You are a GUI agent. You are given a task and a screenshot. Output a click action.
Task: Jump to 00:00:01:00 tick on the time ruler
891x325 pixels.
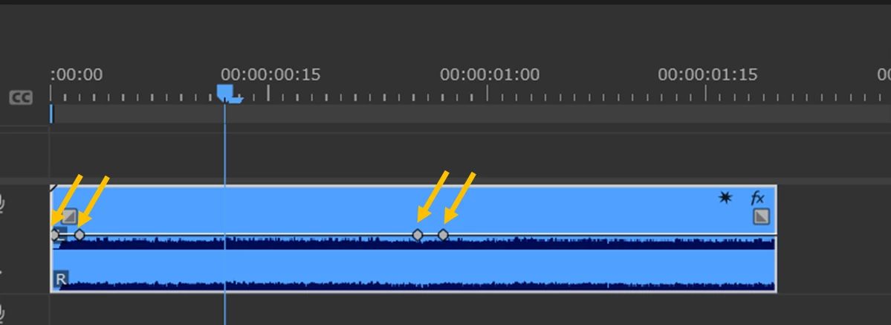(x=487, y=94)
